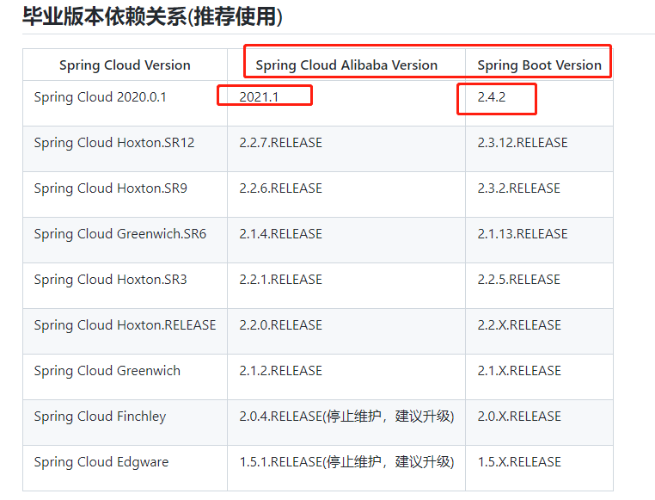Click the 2.1.X.RELEASE cell
This screenshot has height=500, width=655.
[x=539, y=377]
